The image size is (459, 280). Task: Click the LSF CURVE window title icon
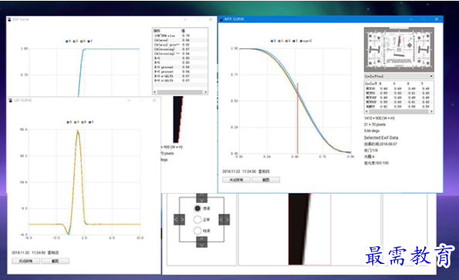coord(11,100)
